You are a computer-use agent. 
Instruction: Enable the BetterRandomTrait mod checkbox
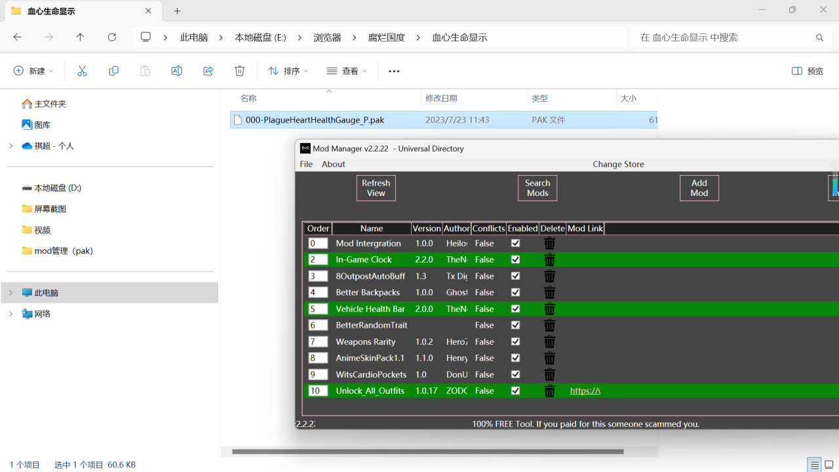pyautogui.click(x=515, y=325)
